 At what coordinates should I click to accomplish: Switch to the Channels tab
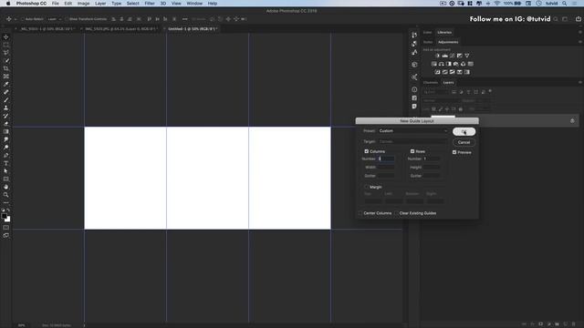click(430, 83)
